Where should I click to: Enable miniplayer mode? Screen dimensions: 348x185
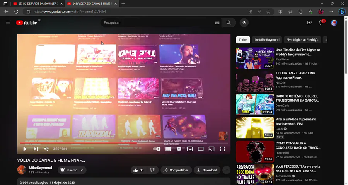click(x=190, y=149)
